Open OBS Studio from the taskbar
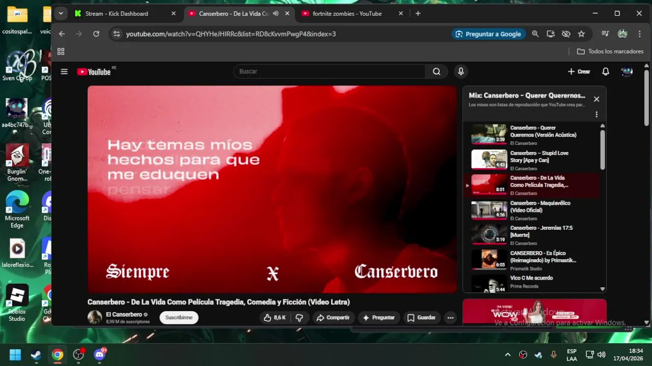The height and width of the screenshot is (366, 652). [78, 354]
